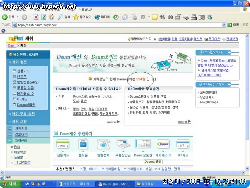Open Back button history dropdown arrow

tap(18, 17)
